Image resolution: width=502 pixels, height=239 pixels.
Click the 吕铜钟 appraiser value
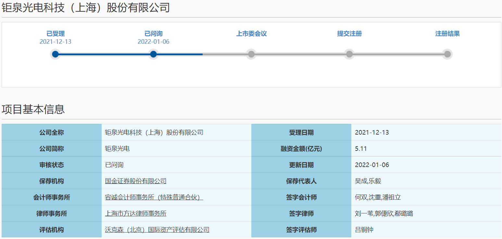[x=364, y=230]
